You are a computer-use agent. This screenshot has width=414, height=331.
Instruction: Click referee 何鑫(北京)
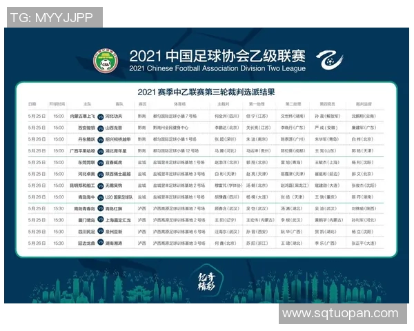[225, 243]
